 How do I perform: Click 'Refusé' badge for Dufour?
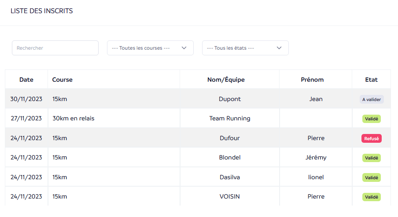pos(372,138)
